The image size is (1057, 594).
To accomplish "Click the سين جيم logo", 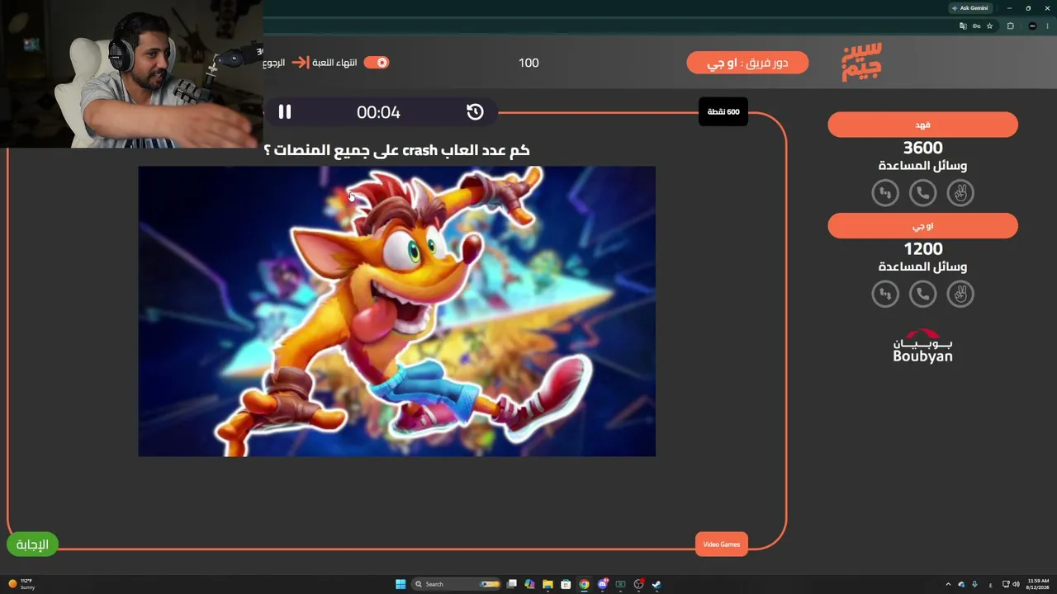I will pyautogui.click(x=861, y=62).
